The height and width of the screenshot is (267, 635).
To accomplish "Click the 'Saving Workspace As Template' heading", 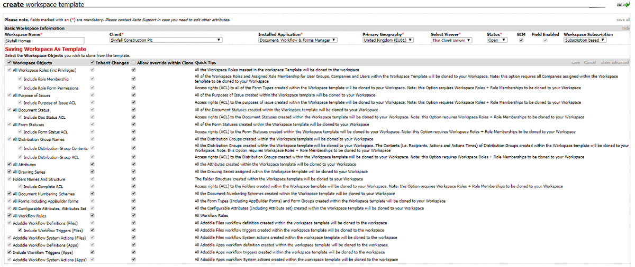I will [x=45, y=49].
